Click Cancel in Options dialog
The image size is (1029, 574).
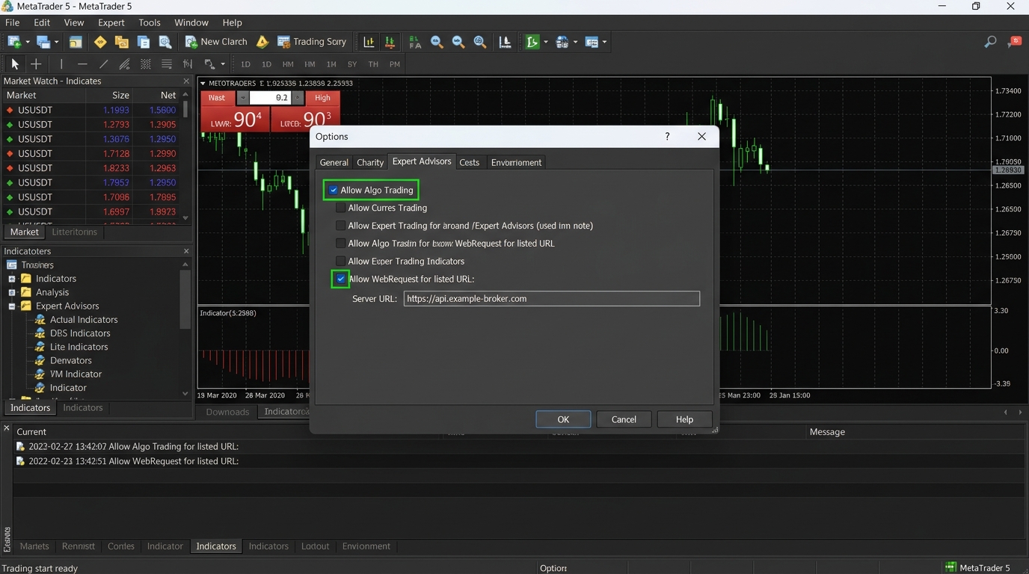[x=624, y=419]
